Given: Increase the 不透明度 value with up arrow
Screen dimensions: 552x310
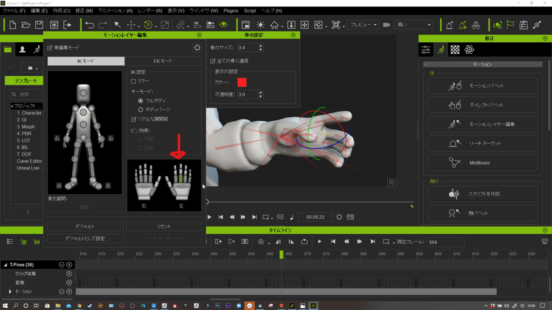Looking at the screenshot, I should click(x=261, y=92).
